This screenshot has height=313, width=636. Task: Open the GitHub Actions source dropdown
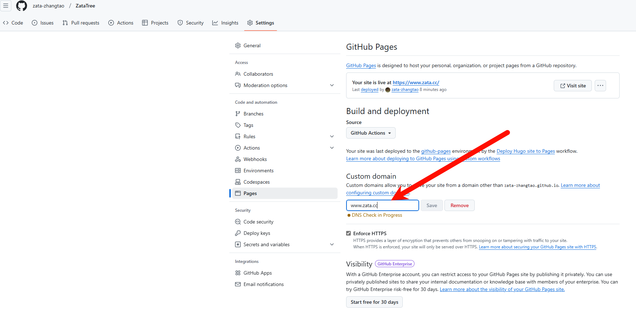point(371,133)
